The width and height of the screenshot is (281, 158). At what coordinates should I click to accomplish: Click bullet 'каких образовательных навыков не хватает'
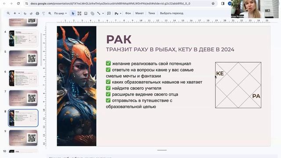(x=157, y=82)
